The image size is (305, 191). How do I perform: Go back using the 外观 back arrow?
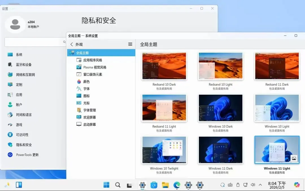point(71,45)
